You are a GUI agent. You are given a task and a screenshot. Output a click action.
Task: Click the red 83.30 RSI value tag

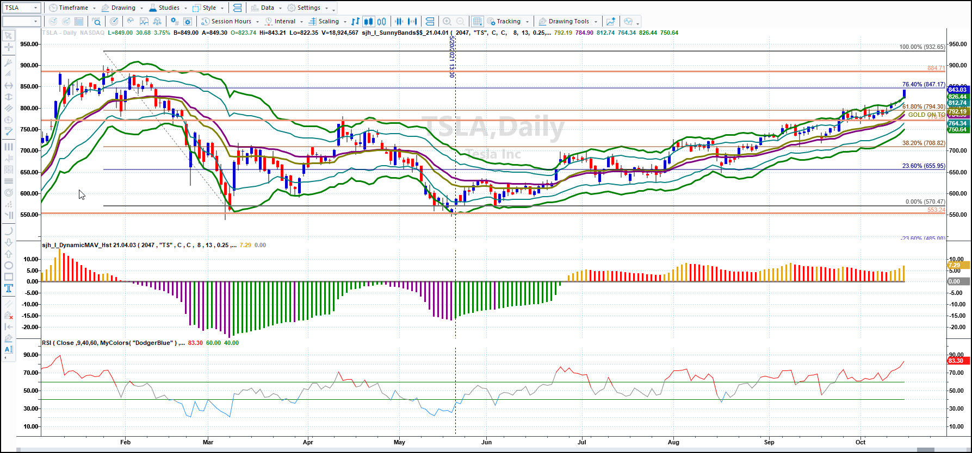tap(958, 361)
